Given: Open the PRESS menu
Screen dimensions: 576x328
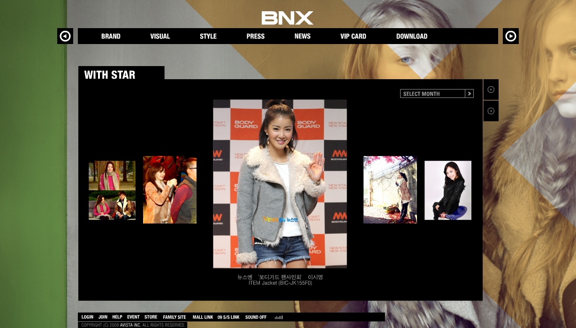Looking at the screenshot, I should 256,36.
